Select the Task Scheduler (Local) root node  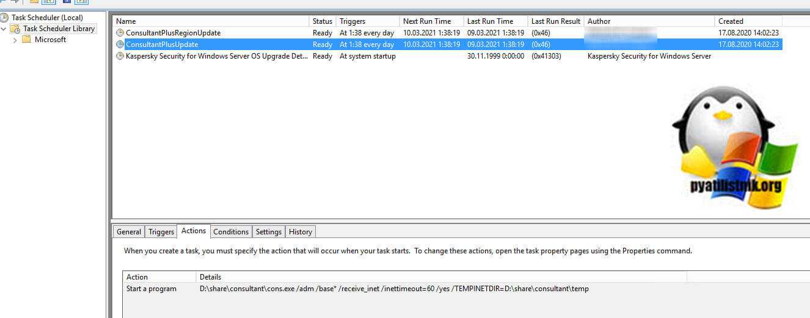click(47, 18)
